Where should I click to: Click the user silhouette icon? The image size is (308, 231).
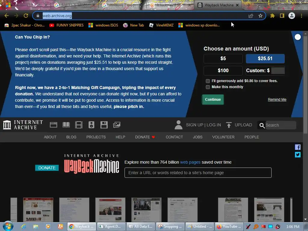coord(178,125)
